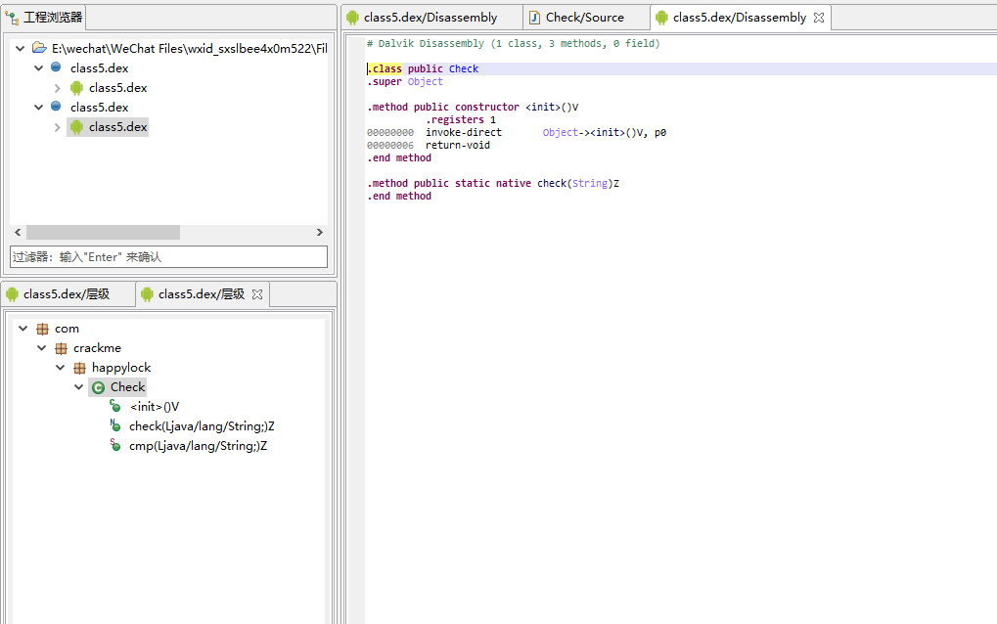Click the green Check class icon

pyautogui.click(x=98, y=387)
